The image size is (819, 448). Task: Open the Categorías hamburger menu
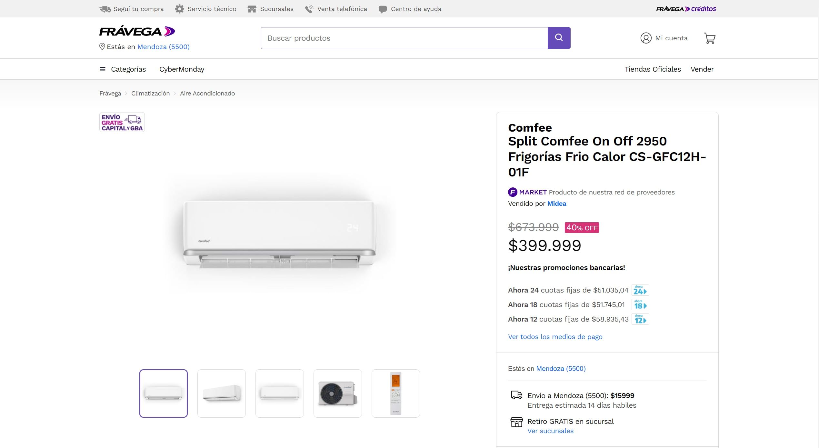[103, 69]
